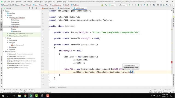The width and height of the screenshot is (175, 98).
Task: Click the green Run app play button
Action: pos(129,5)
